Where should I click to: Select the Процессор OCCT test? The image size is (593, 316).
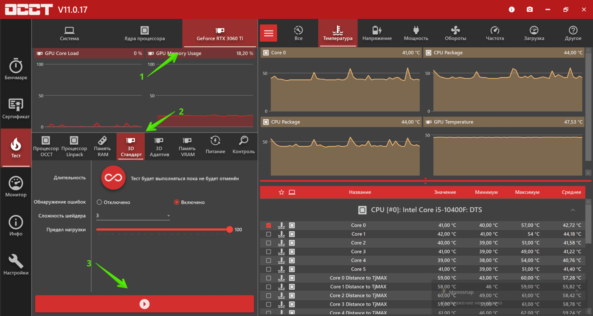point(46,146)
